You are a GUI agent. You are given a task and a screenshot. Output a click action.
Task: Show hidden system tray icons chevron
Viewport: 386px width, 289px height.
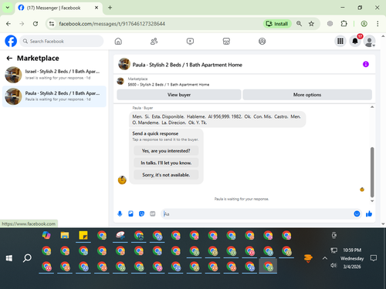[x=325, y=258]
